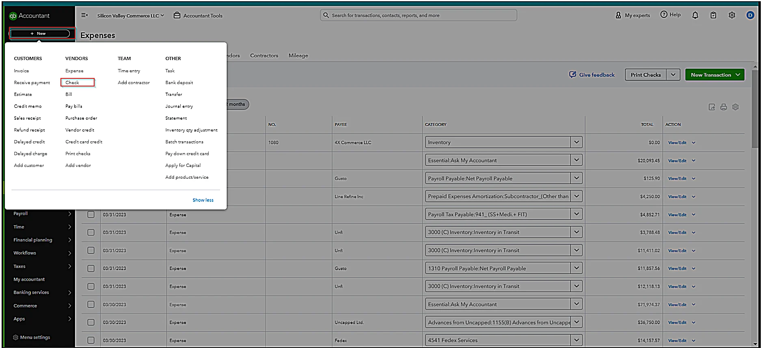Image resolution: width=762 pixels, height=348 pixels.
Task: Open the clipboard tasks icon
Action: point(713,15)
